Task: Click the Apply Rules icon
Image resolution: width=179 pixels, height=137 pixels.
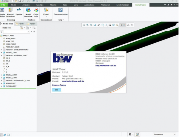Action: (x=2, y=10)
